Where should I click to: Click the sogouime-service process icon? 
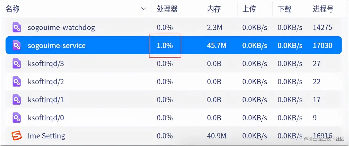(x=17, y=45)
